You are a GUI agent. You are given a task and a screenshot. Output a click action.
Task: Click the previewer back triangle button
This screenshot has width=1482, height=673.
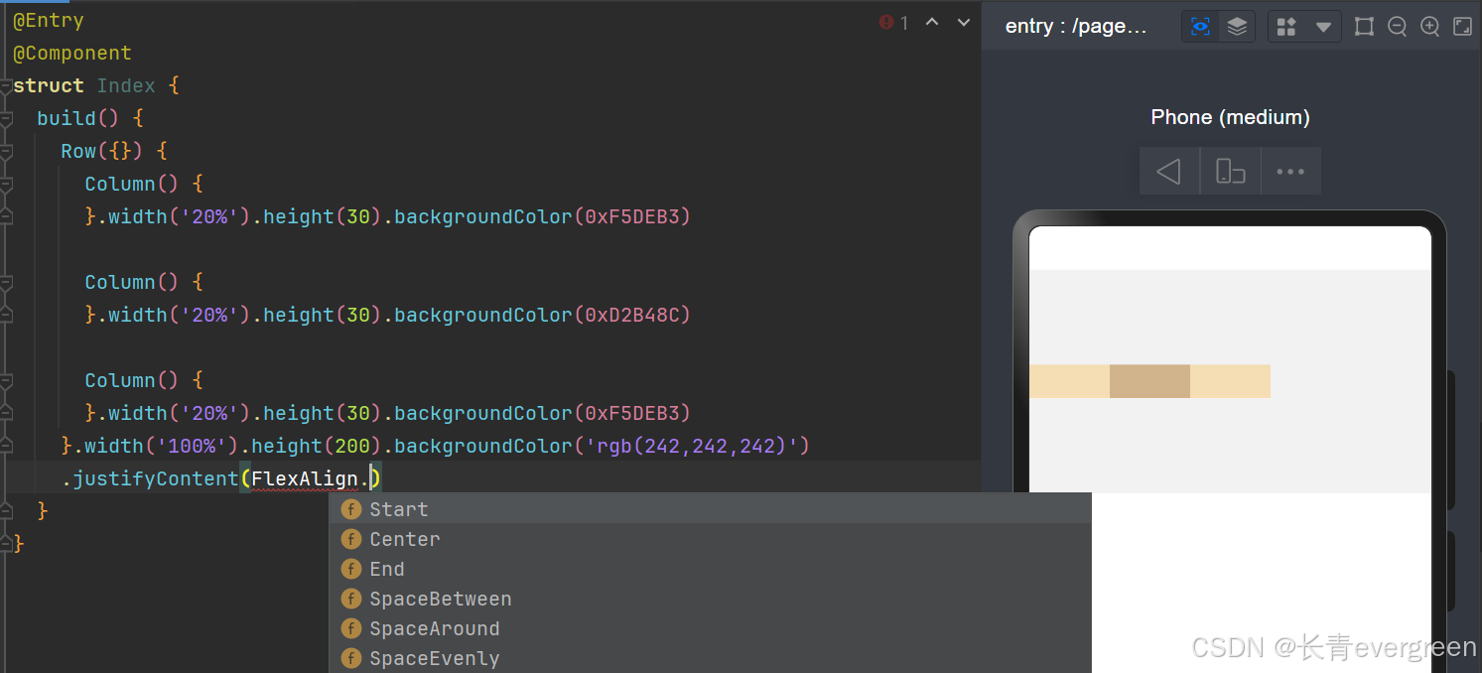[1169, 171]
